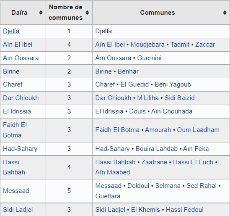Screen dimensions: 230x216
Task: Open Aïn El Ibel daïra link
Action: (x=18, y=45)
